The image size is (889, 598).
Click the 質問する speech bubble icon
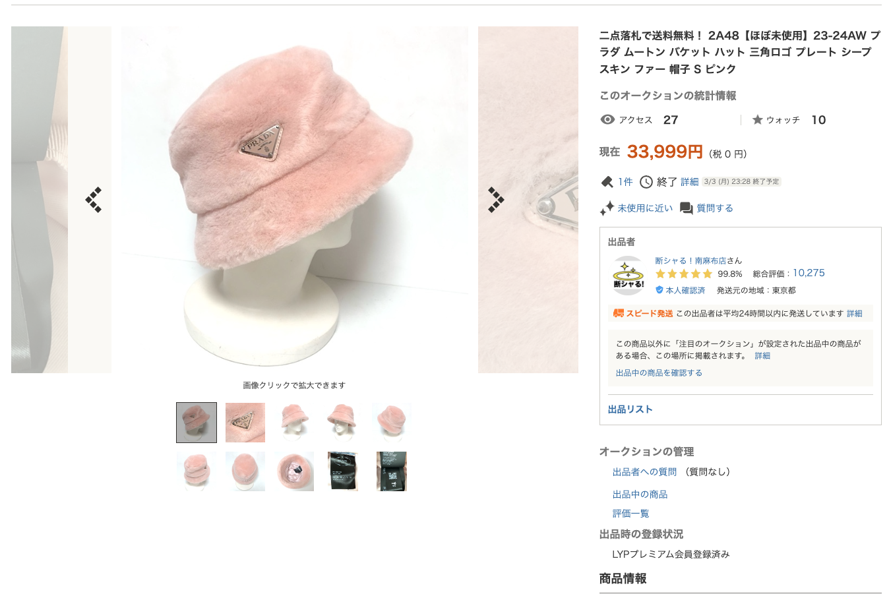coord(687,208)
